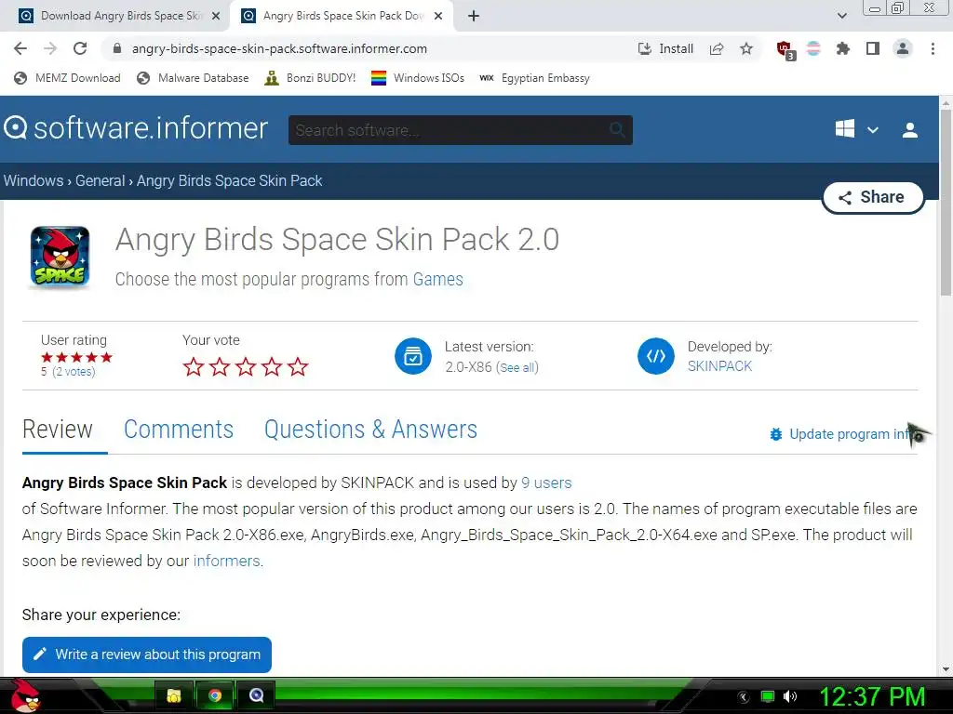Screen dimensions: 953x714
Task: Click the Share button
Action: click(873, 197)
